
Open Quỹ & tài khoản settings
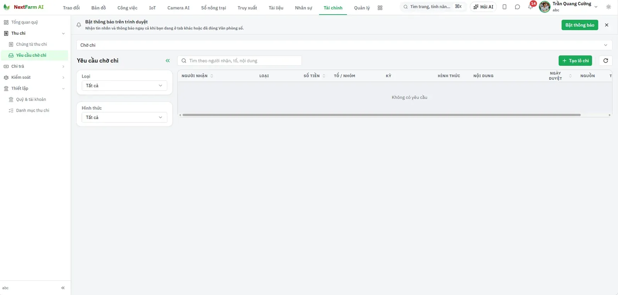point(34,99)
